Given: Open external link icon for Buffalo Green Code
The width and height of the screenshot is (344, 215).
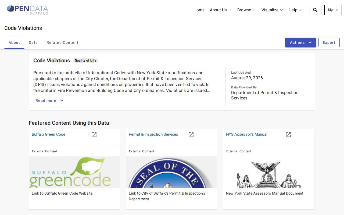Looking at the screenshot, I should pyautogui.click(x=94, y=135).
